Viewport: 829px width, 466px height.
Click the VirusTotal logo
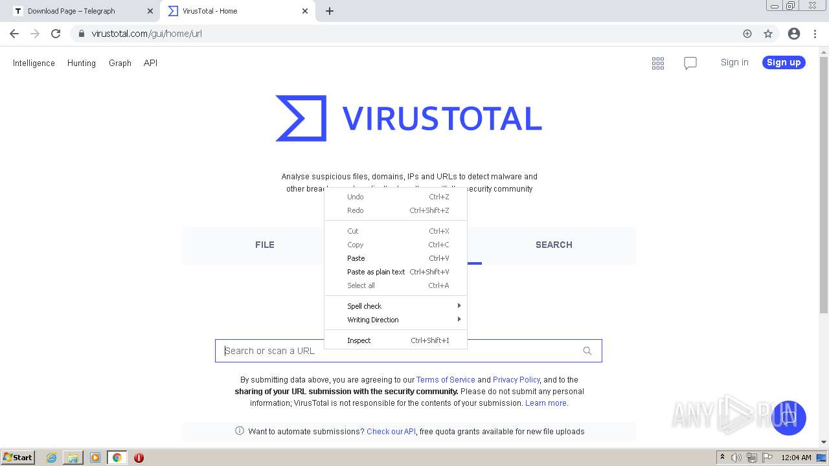409,118
